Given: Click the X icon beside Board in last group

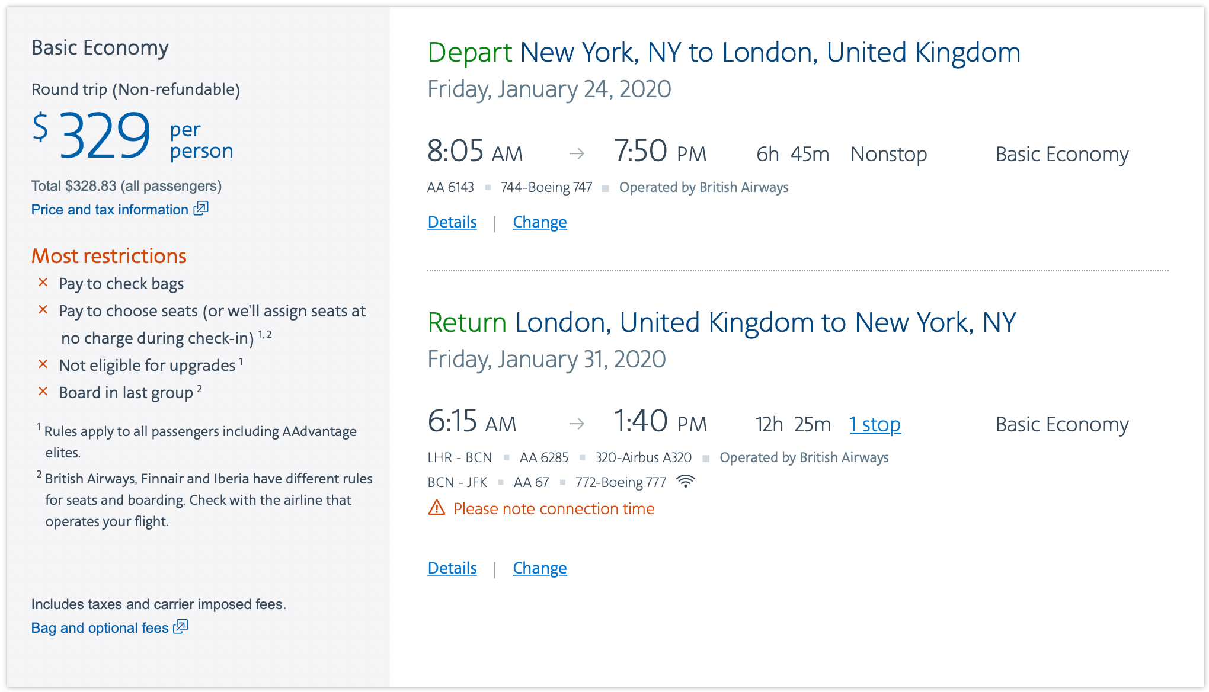Looking at the screenshot, I should pos(43,392).
